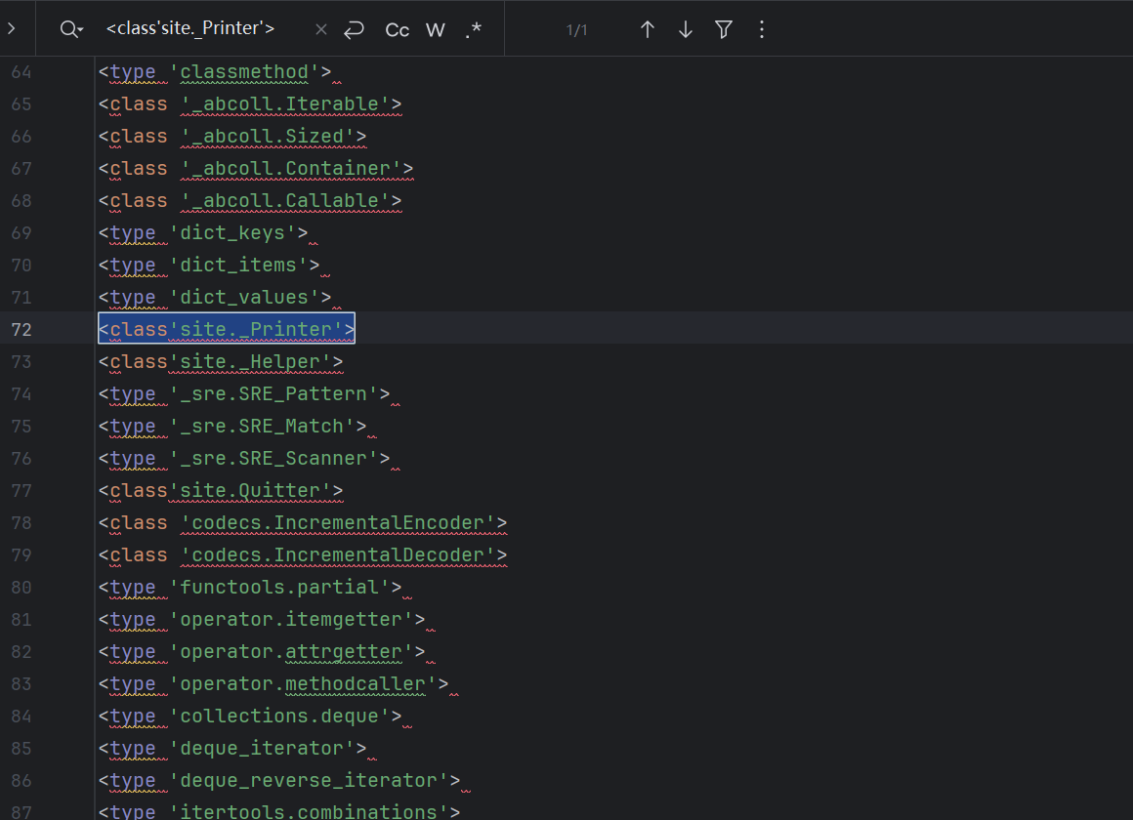Viewport: 1133px width, 820px height.
Task: Click the line site.Quitter
Action: coord(221,490)
